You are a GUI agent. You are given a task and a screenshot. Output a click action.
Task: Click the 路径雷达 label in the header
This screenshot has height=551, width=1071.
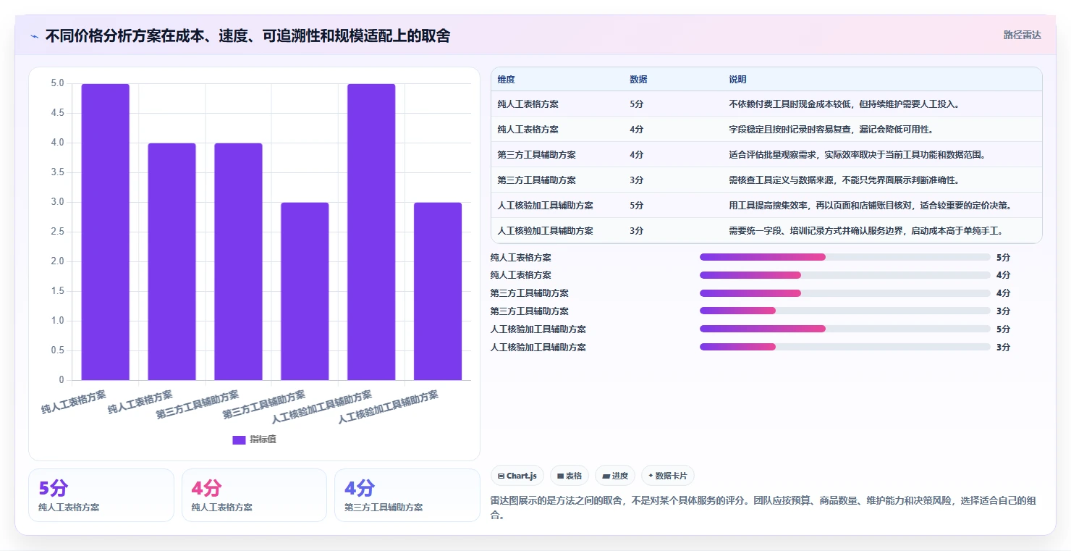tap(1022, 35)
